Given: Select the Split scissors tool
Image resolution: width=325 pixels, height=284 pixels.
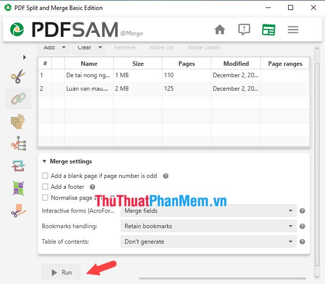Looking at the screenshot, I should click(18, 76).
